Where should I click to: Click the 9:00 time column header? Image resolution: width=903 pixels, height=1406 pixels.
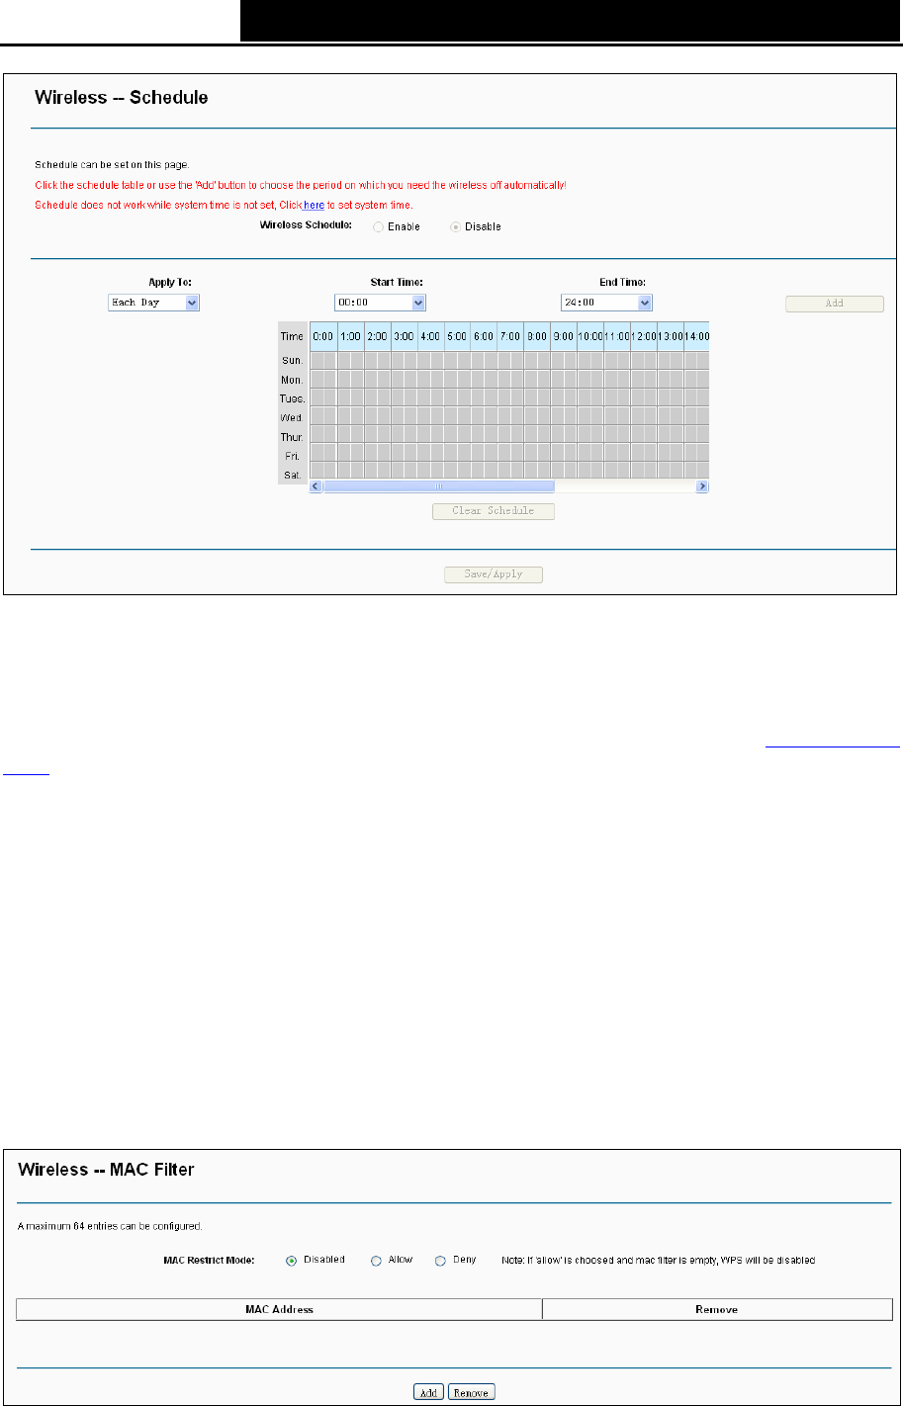click(x=563, y=336)
